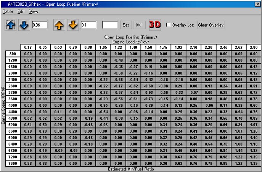Select the 0.17 engine load column header
This screenshot has height=172, width=262.
click(28, 47)
